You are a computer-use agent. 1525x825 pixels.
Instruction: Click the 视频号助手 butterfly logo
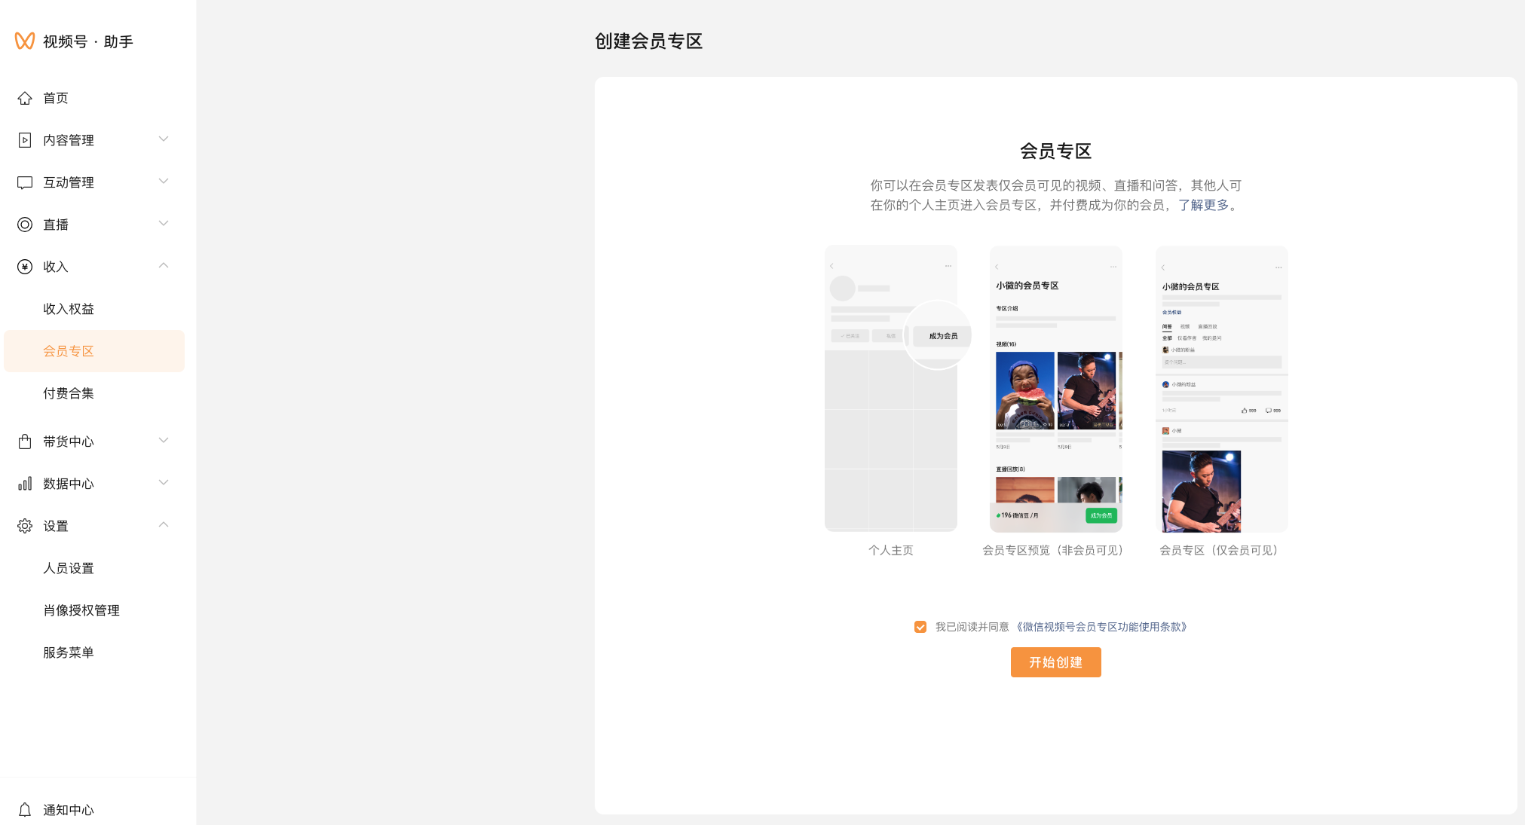tap(25, 41)
